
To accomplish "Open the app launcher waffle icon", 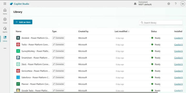I will 5,4.
